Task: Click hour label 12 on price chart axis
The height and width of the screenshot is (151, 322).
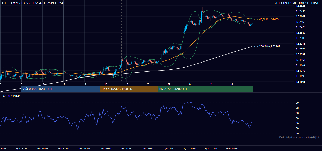Action: point(63,84)
